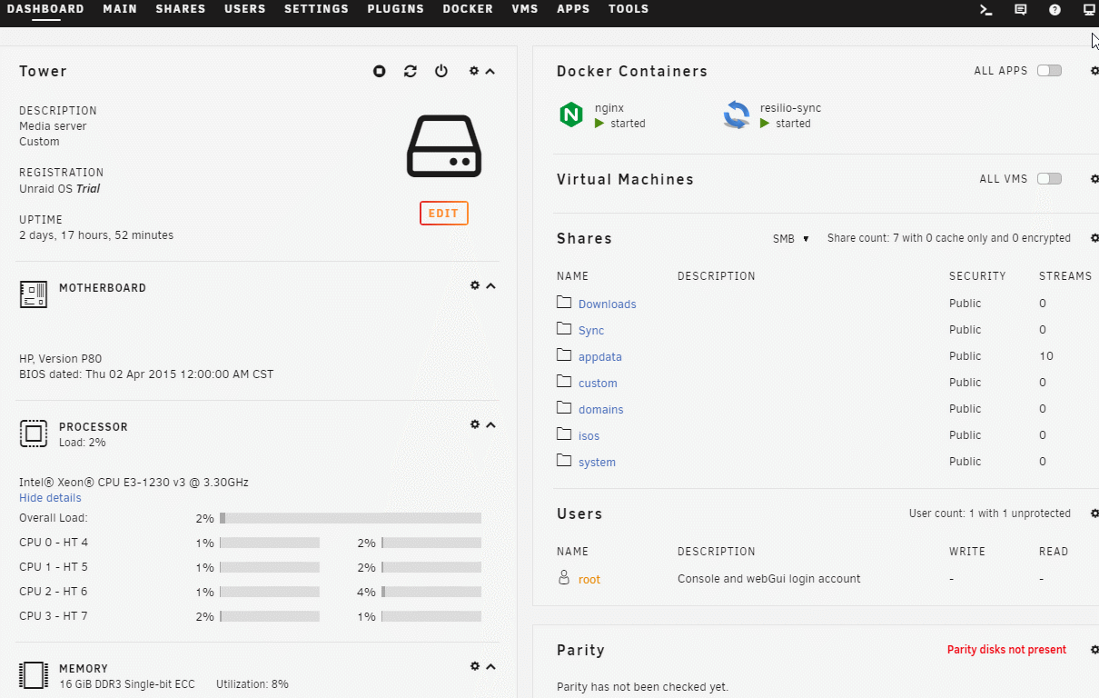Toggle the ALL VMS switch
This screenshot has height=698, width=1099.
[x=1049, y=179]
